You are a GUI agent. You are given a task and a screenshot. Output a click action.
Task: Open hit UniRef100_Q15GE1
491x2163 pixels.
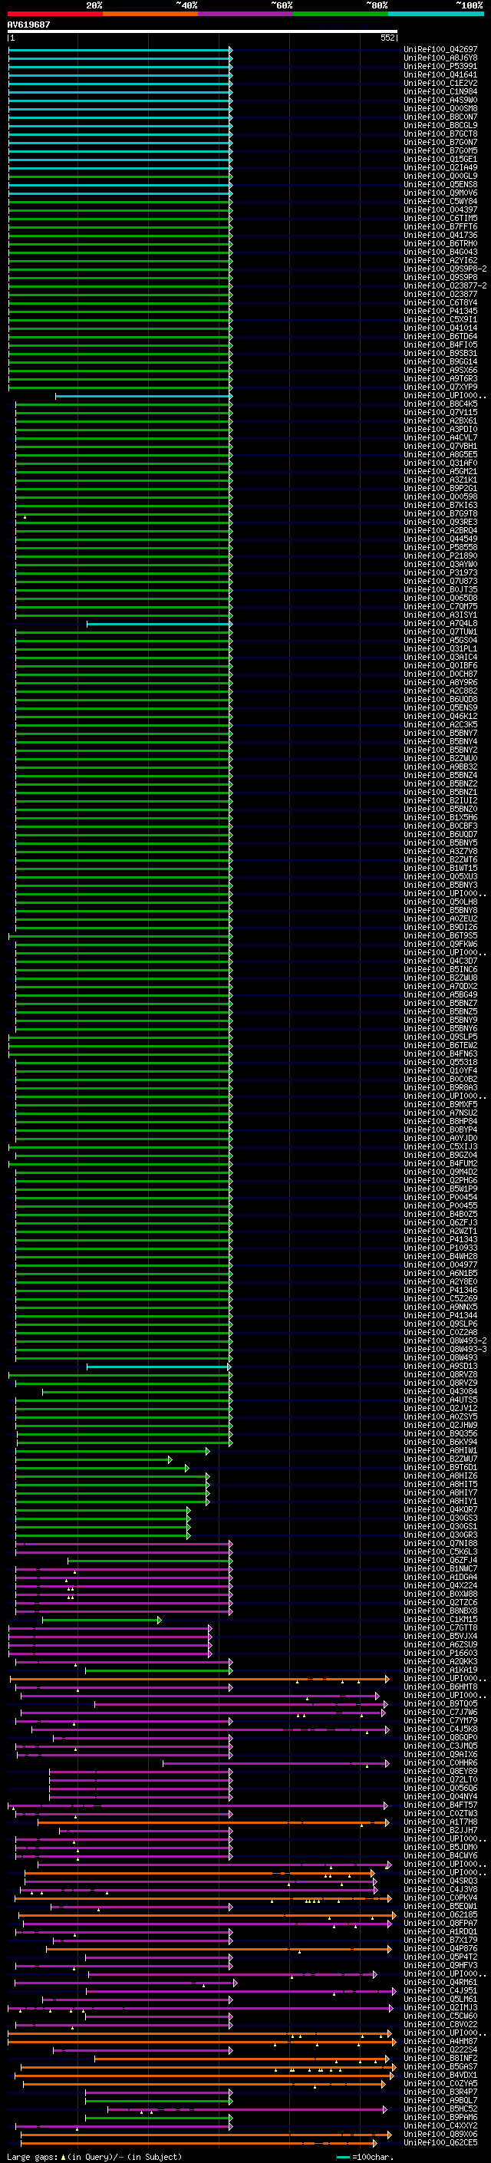[x=440, y=159]
